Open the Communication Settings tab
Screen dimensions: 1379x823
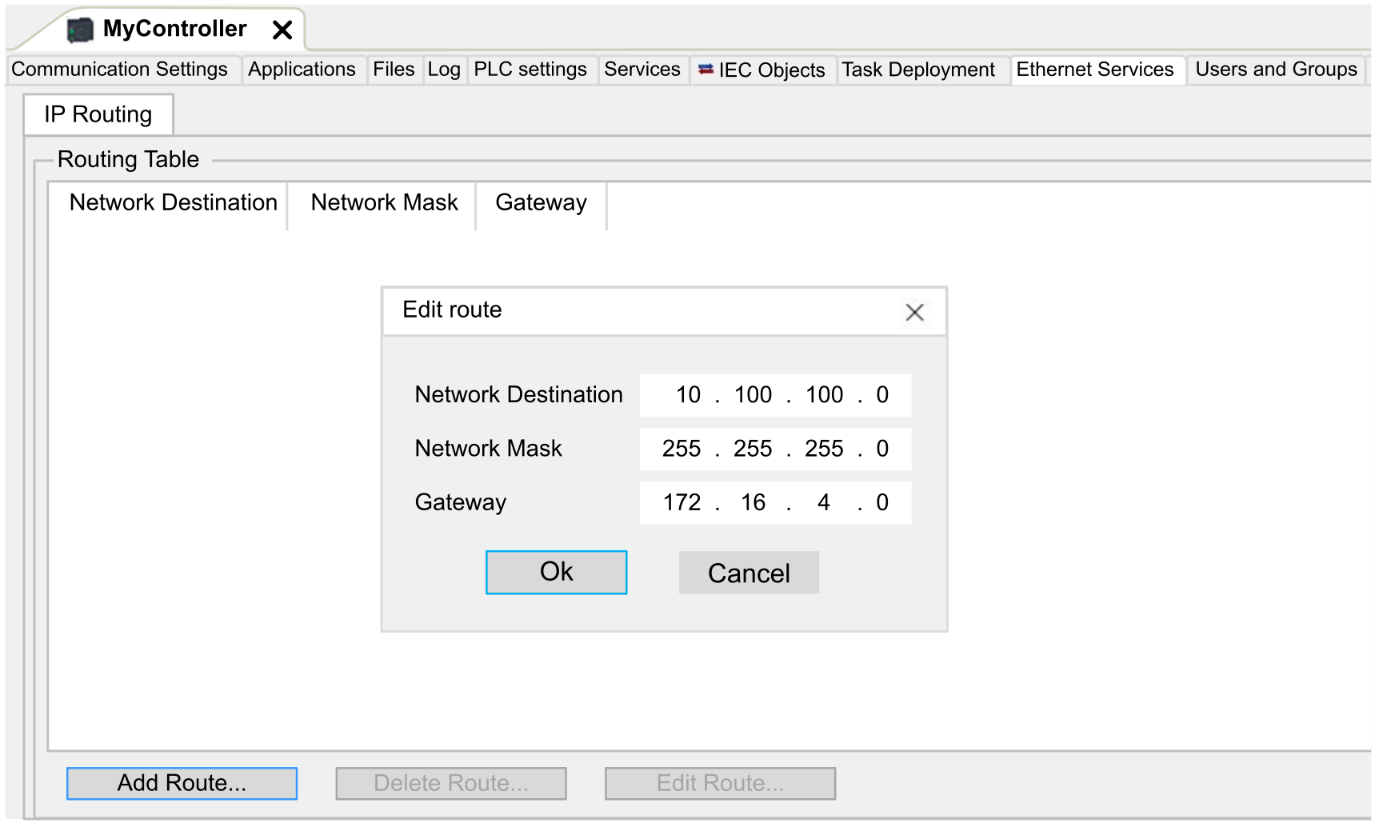coord(120,70)
